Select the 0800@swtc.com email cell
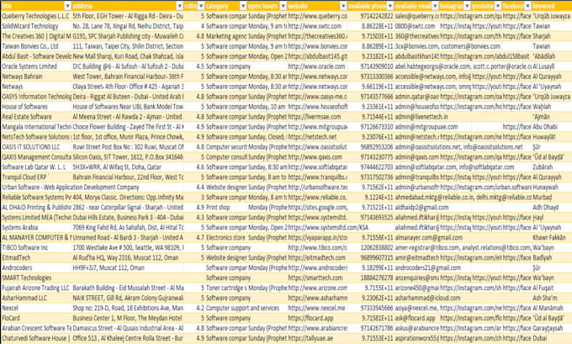The image size is (572, 344). [416, 26]
